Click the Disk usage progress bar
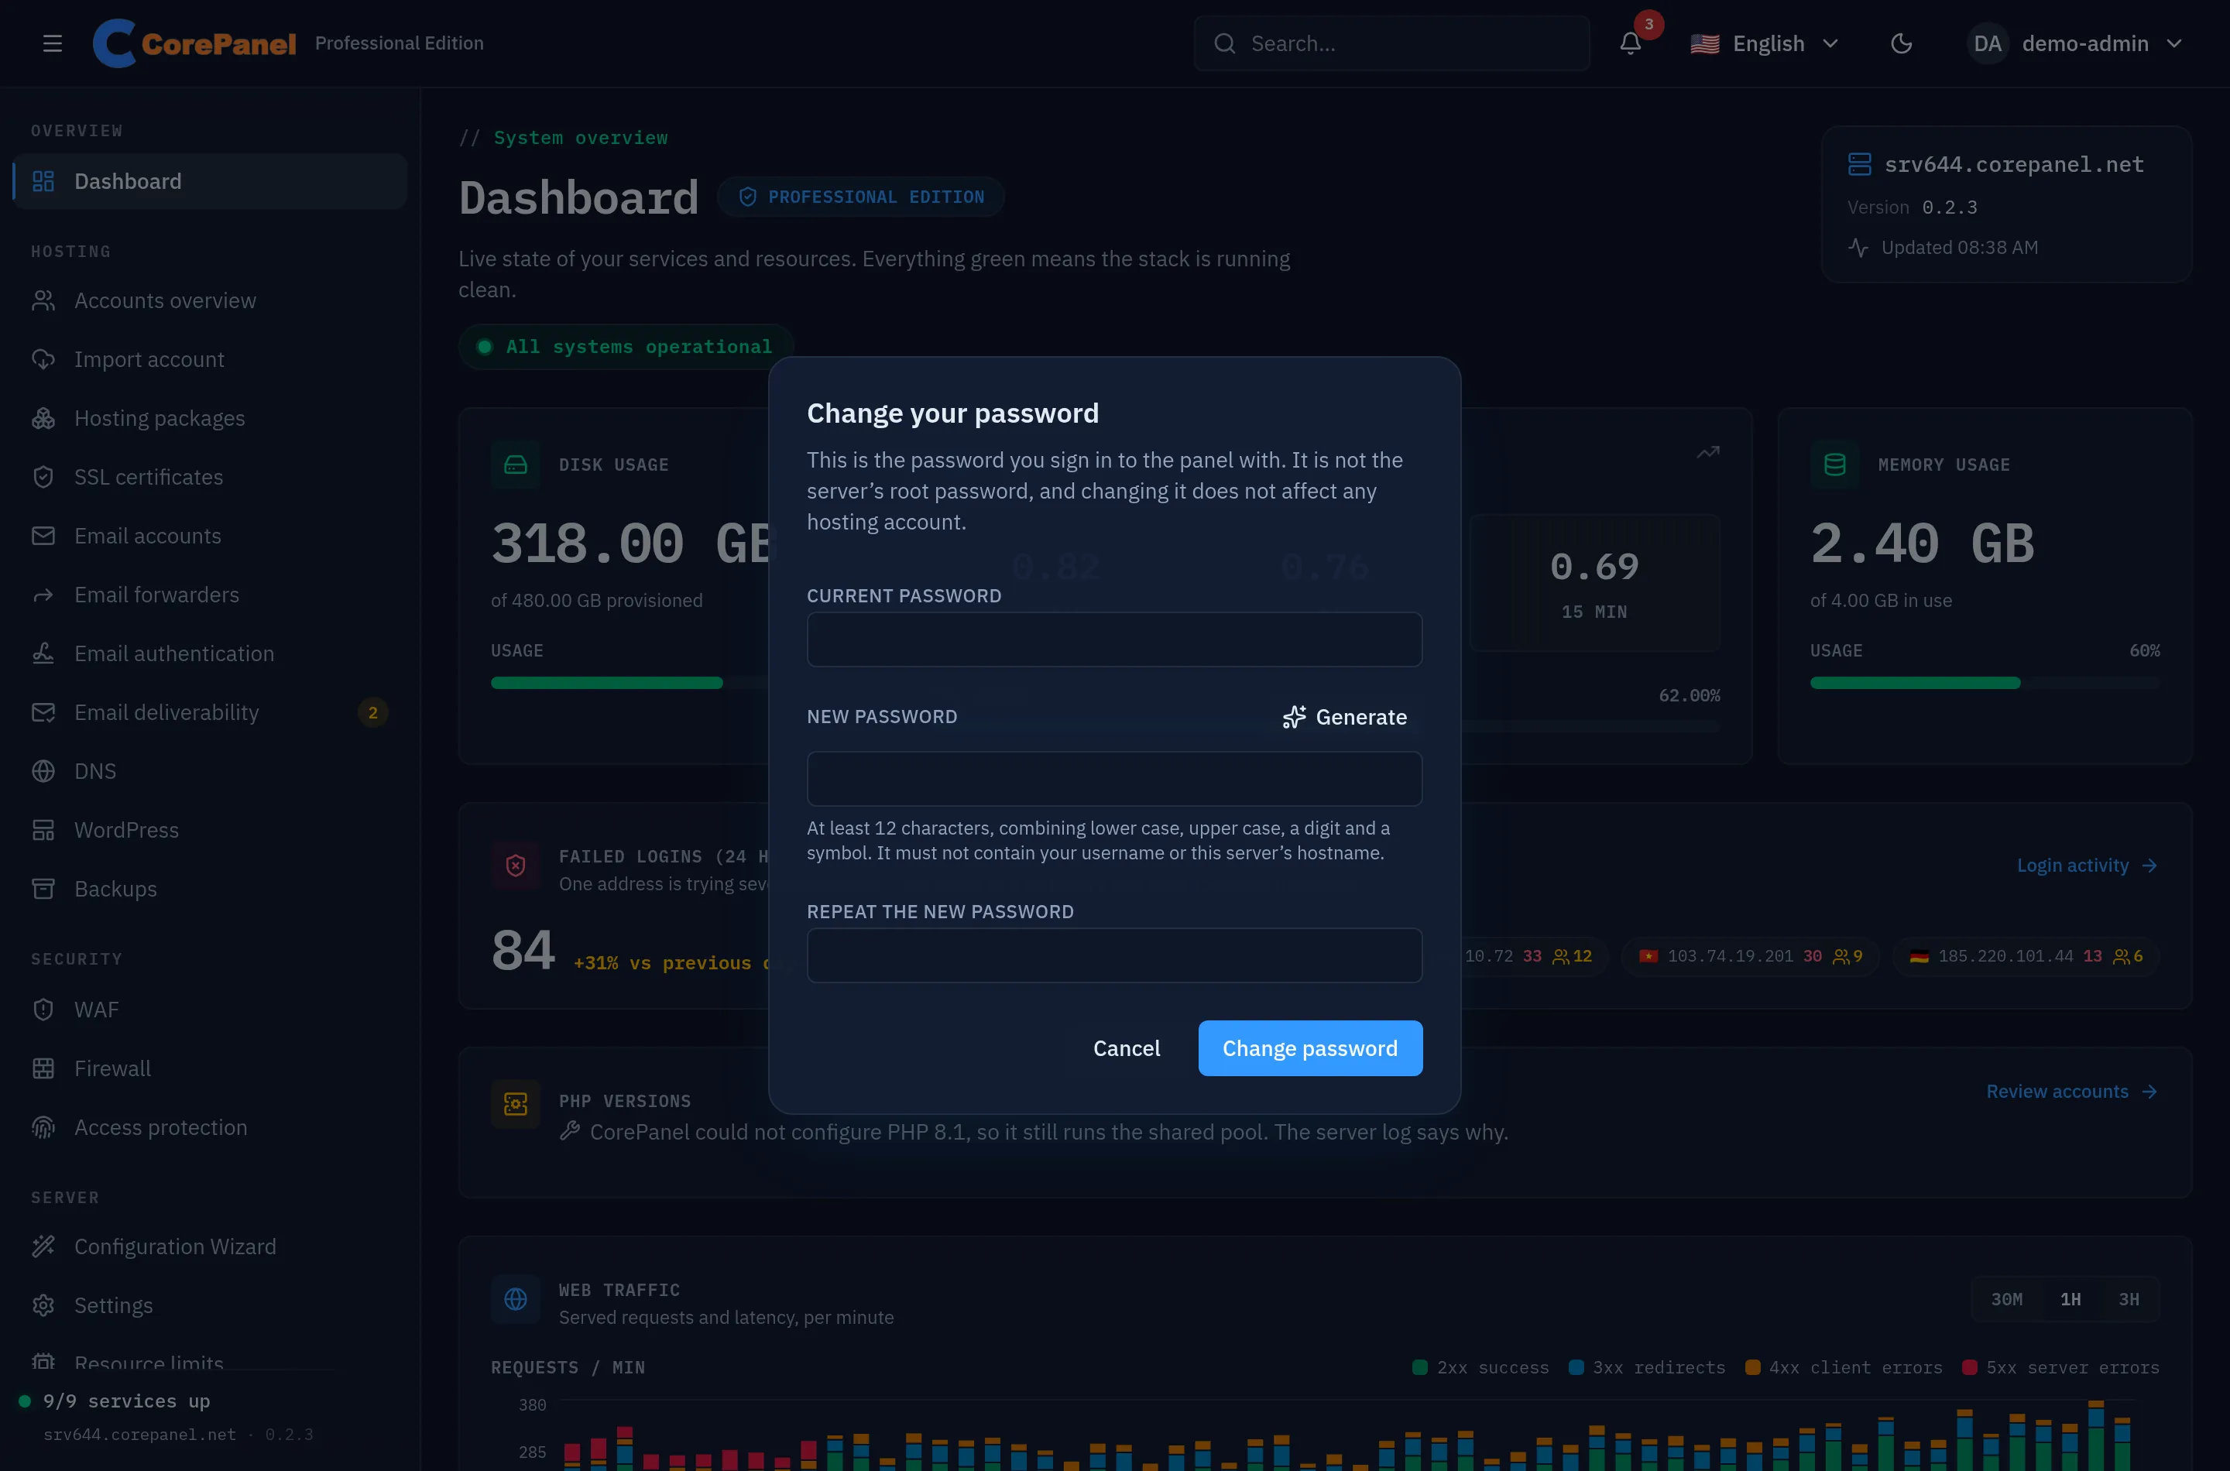The width and height of the screenshot is (2230, 1471). 630,683
